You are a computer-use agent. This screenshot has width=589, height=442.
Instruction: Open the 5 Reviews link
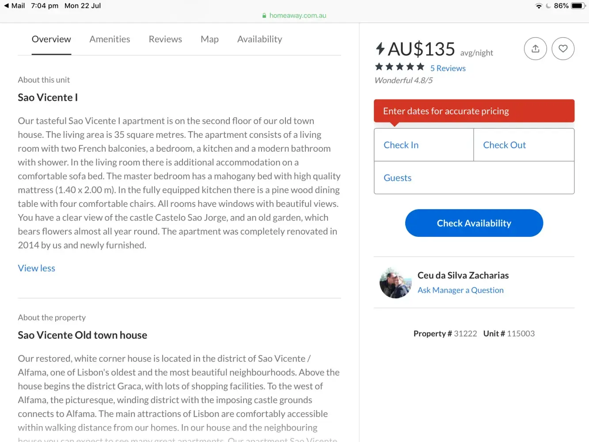448,68
